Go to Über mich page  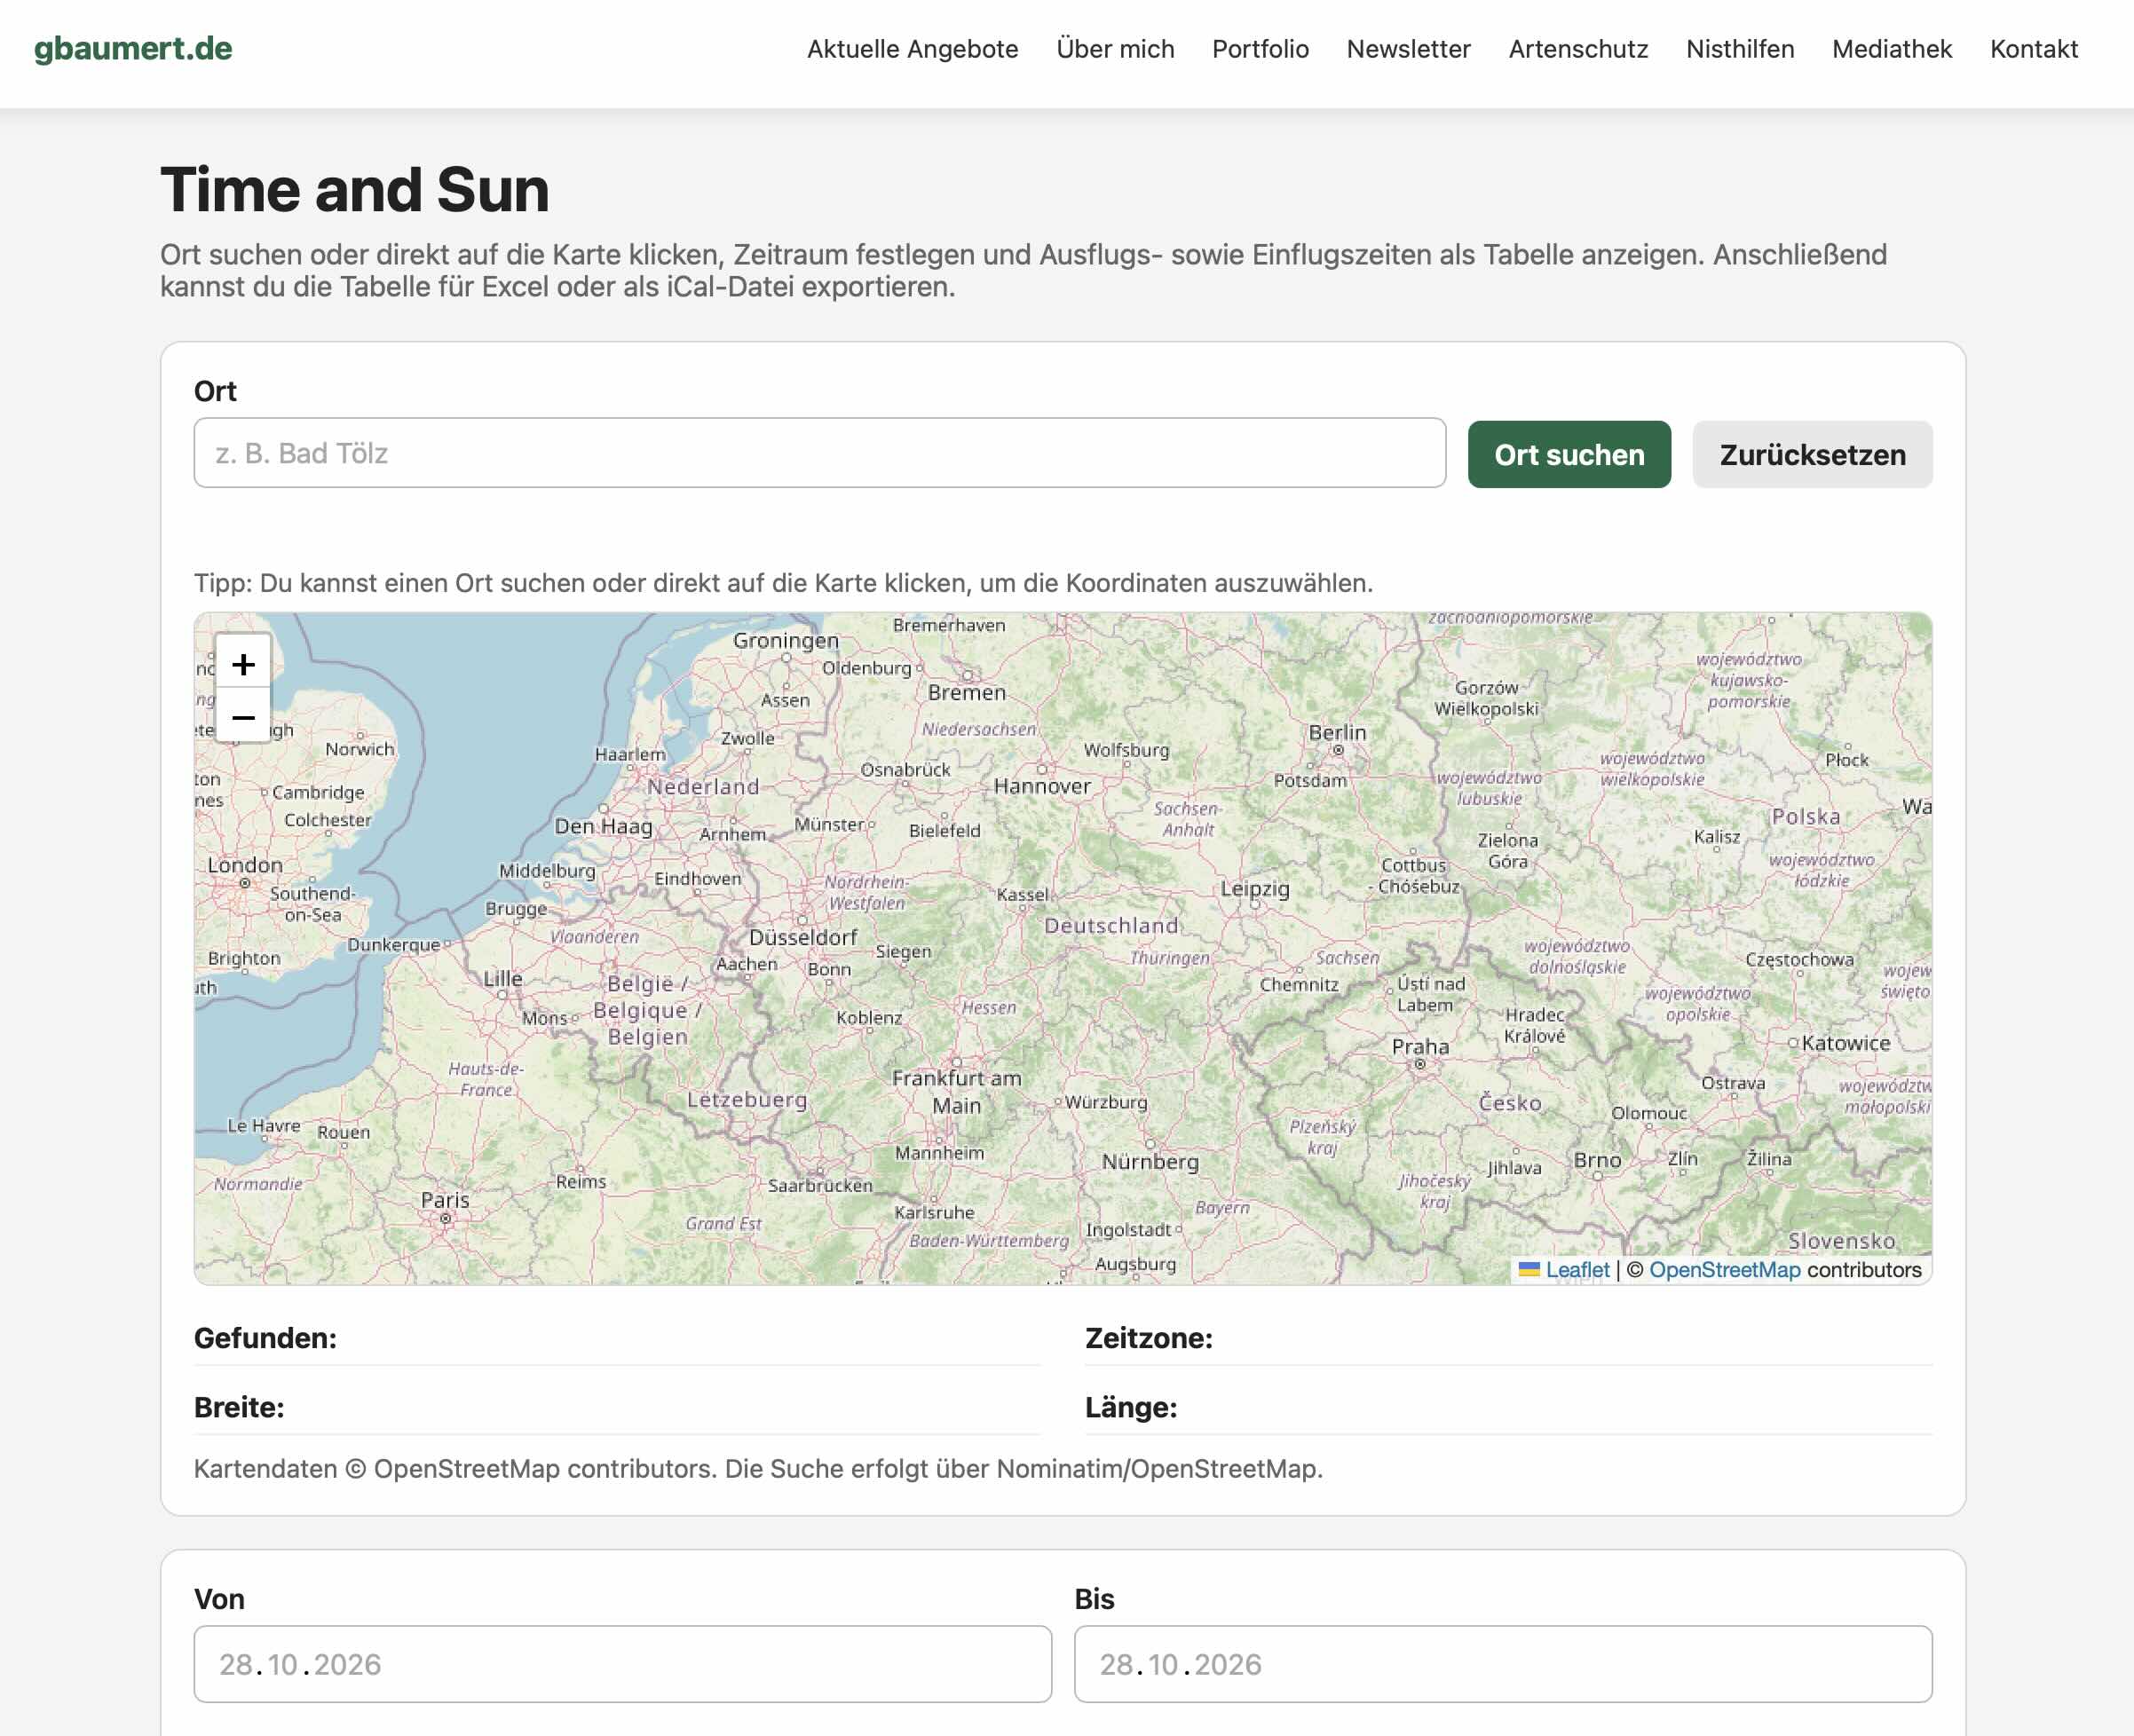pyautogui.click(x=1115, y=49)
